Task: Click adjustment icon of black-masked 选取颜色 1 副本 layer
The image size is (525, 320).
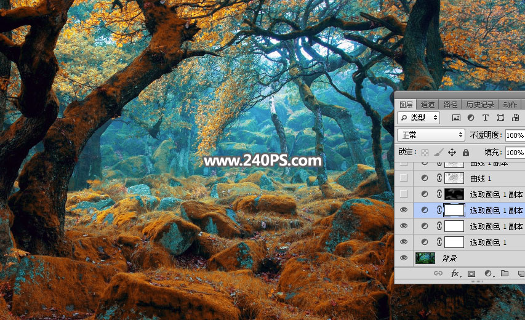Action: coord(425,194)
